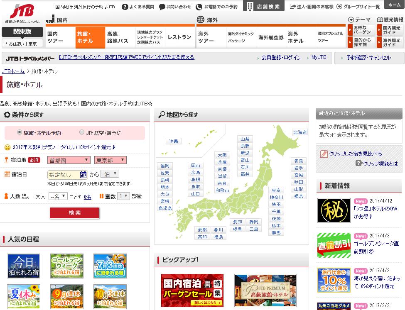The height and width of the screenshot is (310, 405).
Task: Open the 直前割引 thumbnail
Action: 334,245
